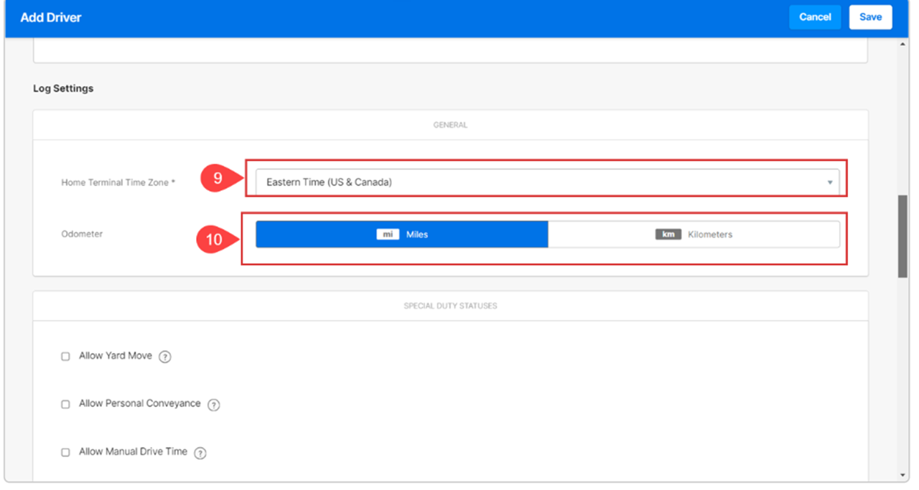Viewport: 919px width, 490px height.
Task: Click the Allow Personal Conveyance label
Action: (140, 404)
